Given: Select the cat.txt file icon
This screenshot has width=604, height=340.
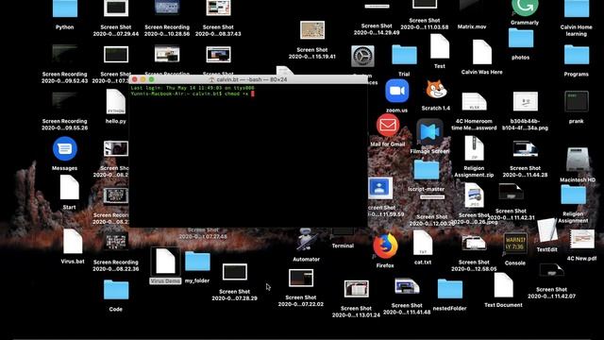Looking at the screenshot, I should [x=423, y=243].
